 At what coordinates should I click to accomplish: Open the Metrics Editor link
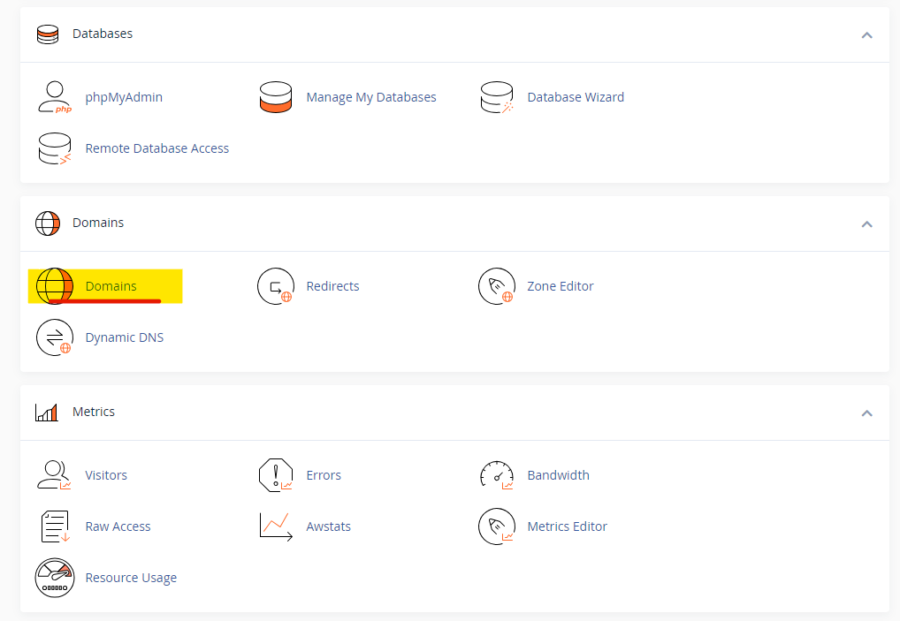tap(567, 526)
